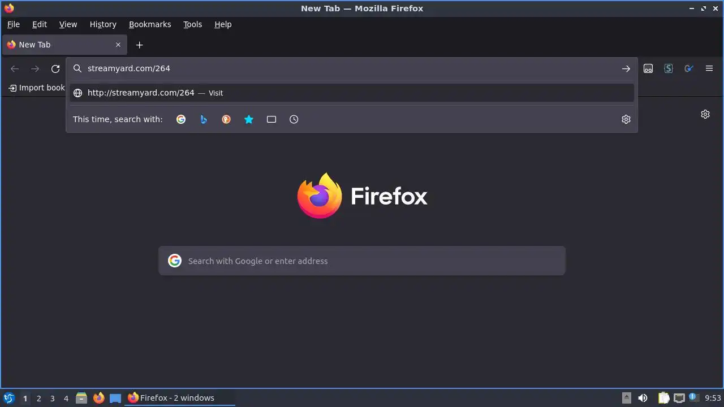Switch to workspace 1
The height and width of the screenshot is (407, 724).
click(25, 398)
